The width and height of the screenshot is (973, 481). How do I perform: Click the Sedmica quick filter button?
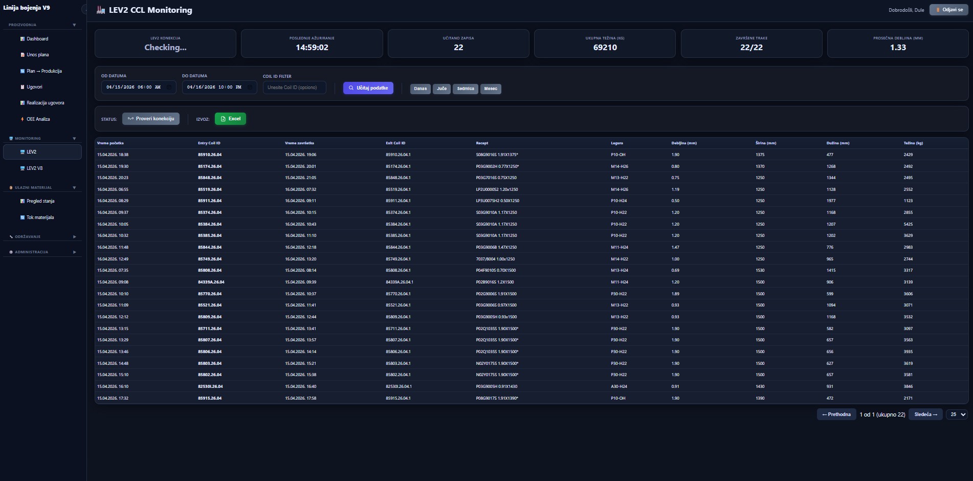[x=466, y=89]
